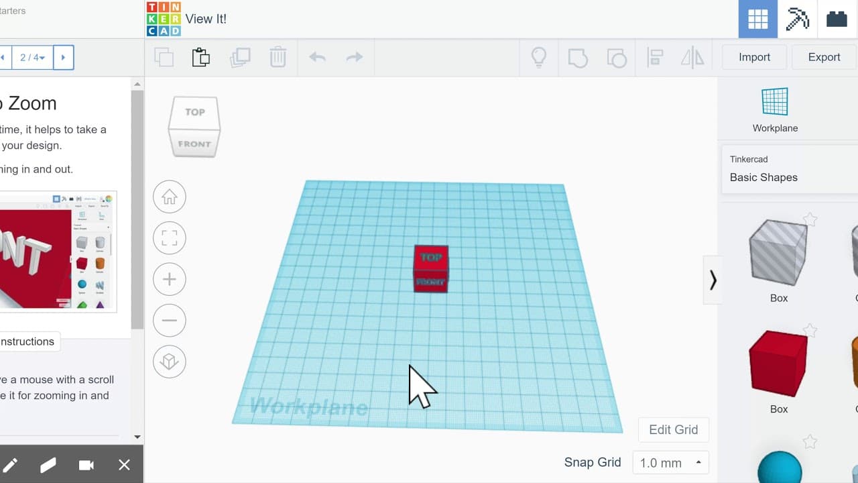This screenshot has height=483, width=858.
Task: Collapse the shapes panel with the chevron
Action: [x=713, y=280]
